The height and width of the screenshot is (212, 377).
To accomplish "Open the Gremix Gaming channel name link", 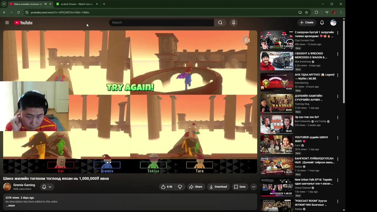I will tap(24, 185).
